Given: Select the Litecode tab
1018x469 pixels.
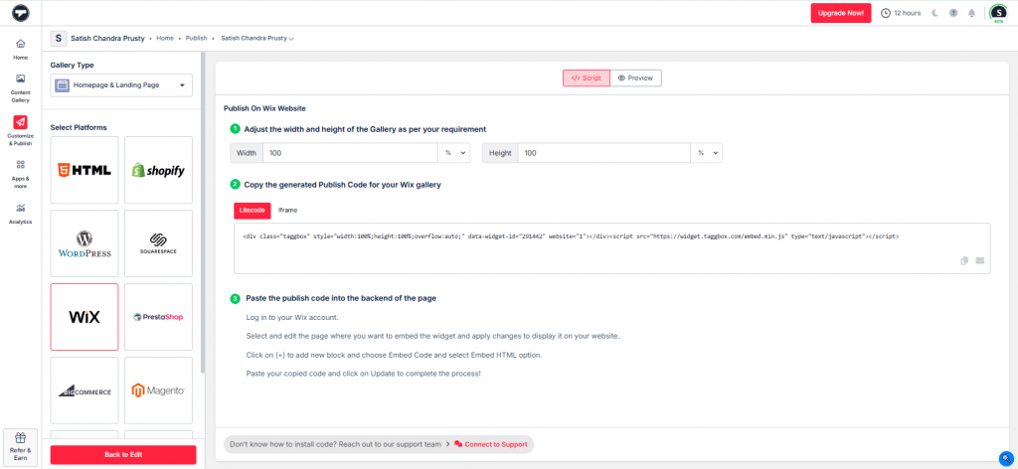Looking at the screenshot, I should tap(253, 211).
